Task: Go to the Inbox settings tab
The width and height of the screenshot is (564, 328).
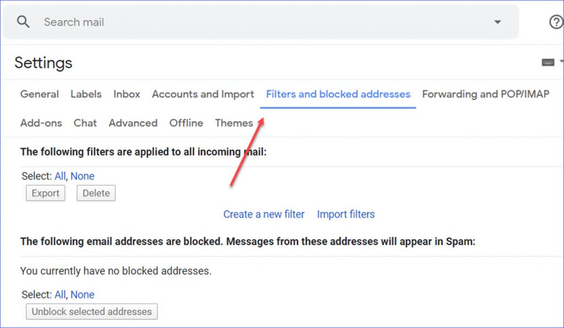Action: coord(127,94)
